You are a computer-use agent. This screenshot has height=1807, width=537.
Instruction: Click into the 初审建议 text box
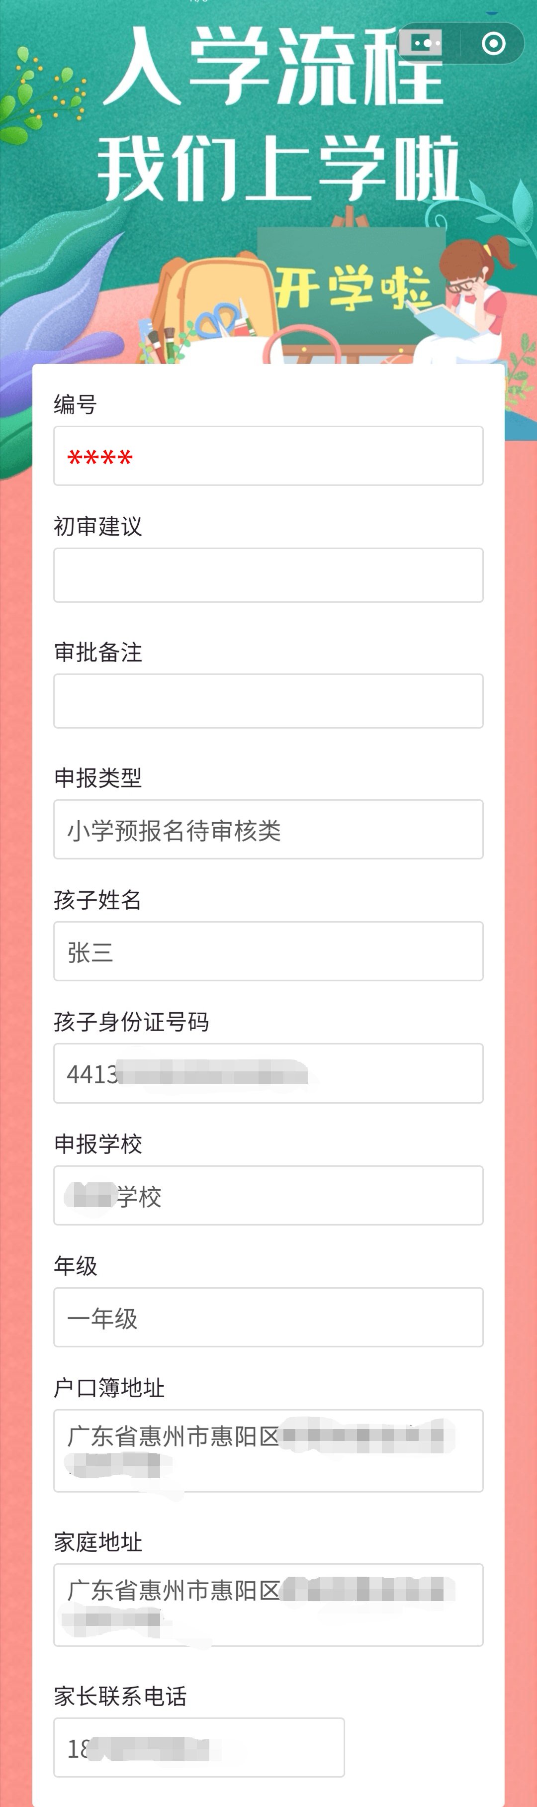point(268,575)
